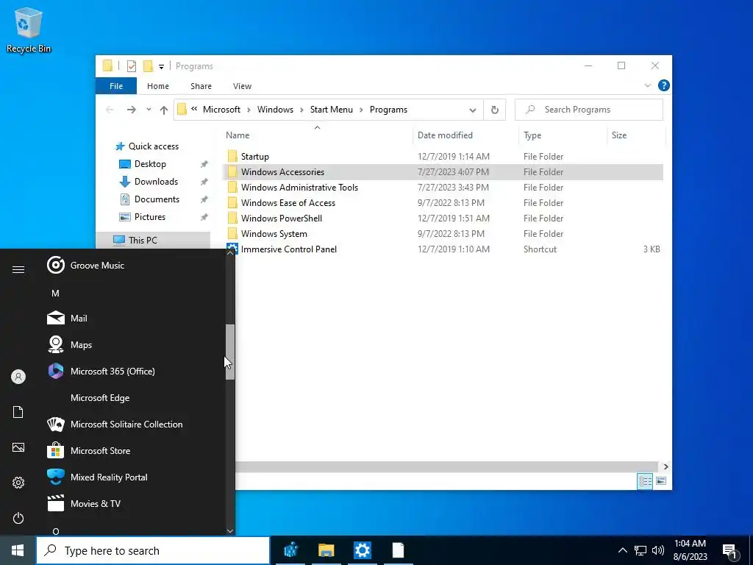Click the Windows breadcrumb in address bar
This screenshot has height=565, width=753.
pos(275,110)
